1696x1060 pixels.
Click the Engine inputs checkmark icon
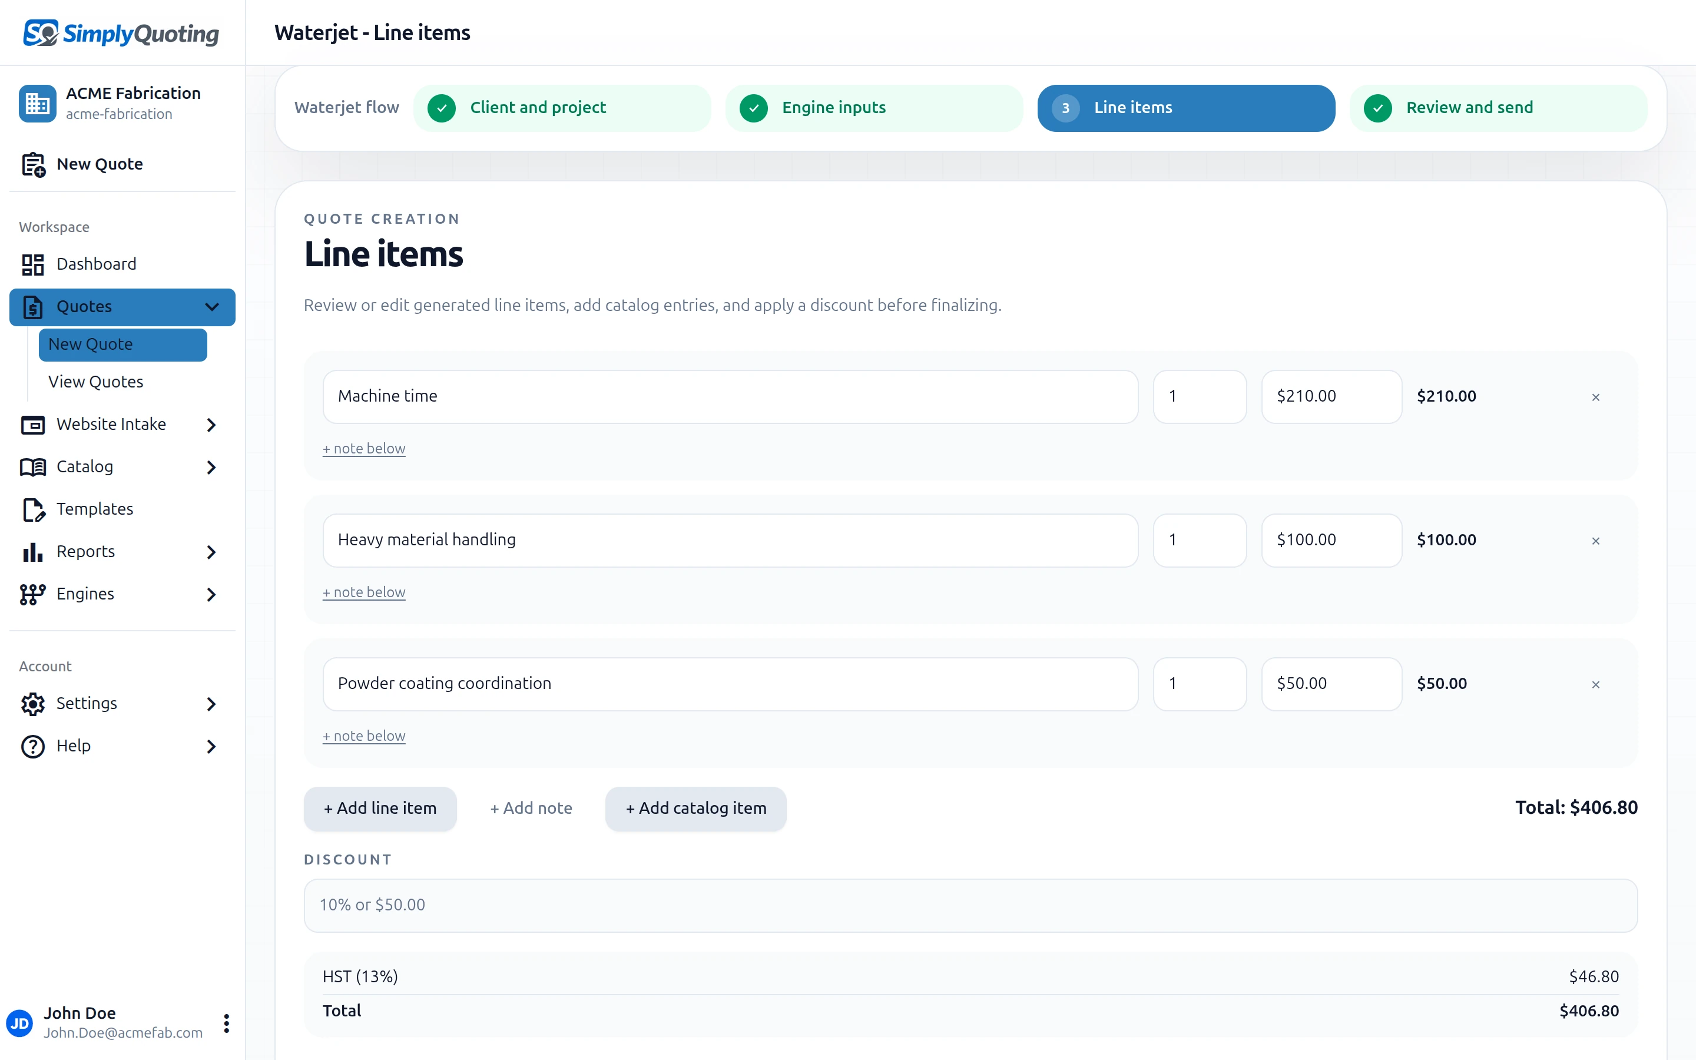pos(753,108)
